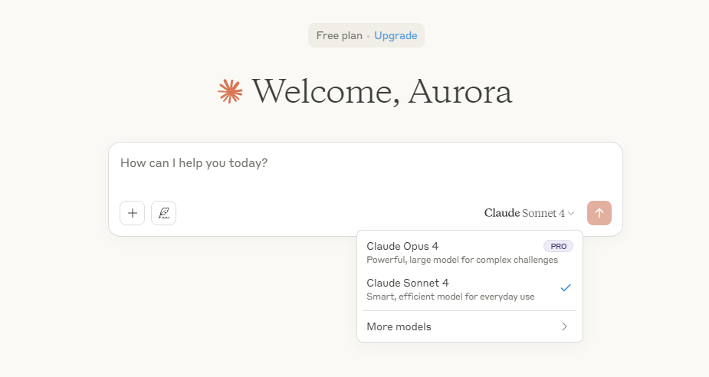Image resolution: width=709 pixels, height=377 pixels.
Task: Click the Welcome, Aurora heading
Action: (382, 92)
